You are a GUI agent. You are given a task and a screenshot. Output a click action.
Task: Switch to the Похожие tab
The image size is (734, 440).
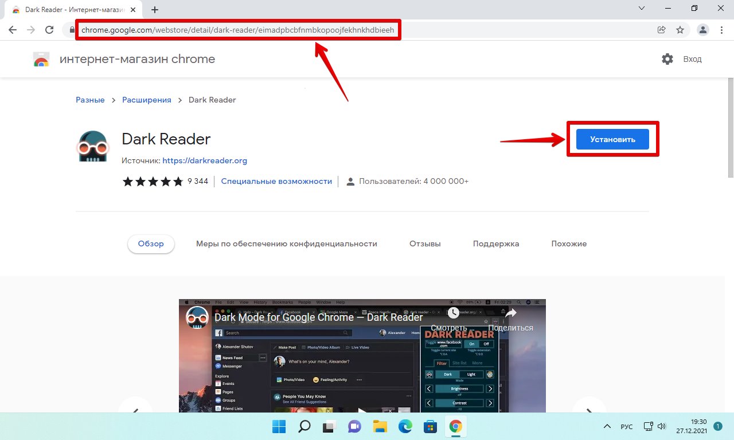click(569, 243)
